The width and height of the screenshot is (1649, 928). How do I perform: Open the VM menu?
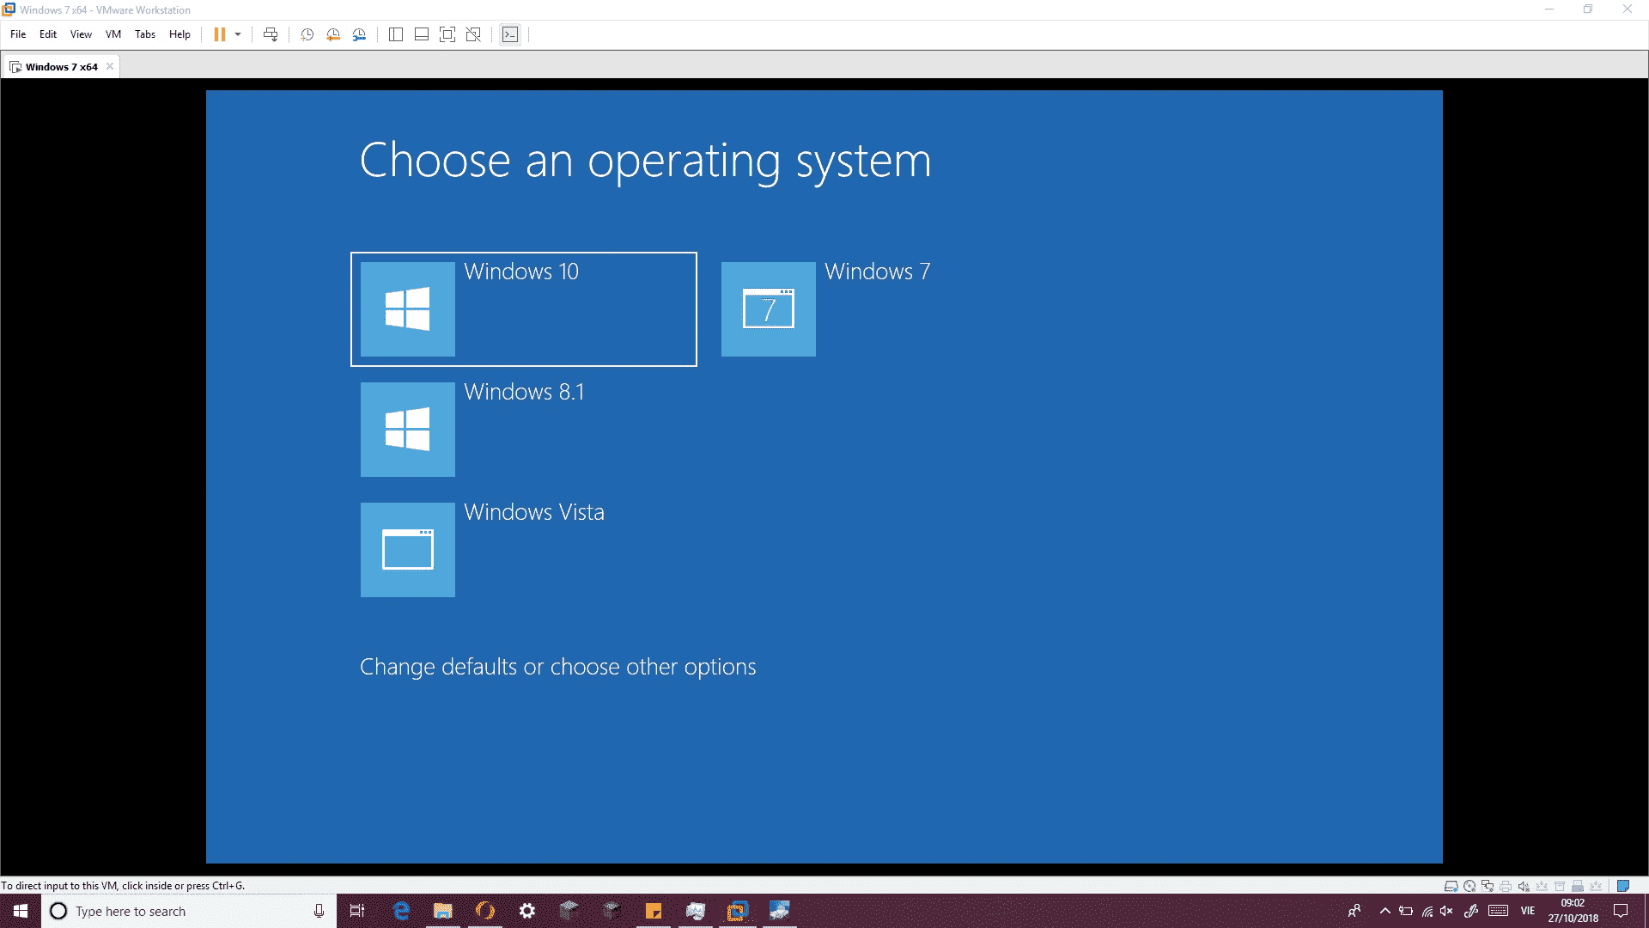click(x=113, y=34)
